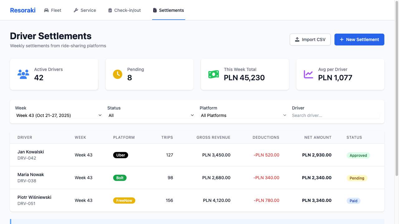
Task: Click the Avg per Driver chart icon
Action: [308, 74]
